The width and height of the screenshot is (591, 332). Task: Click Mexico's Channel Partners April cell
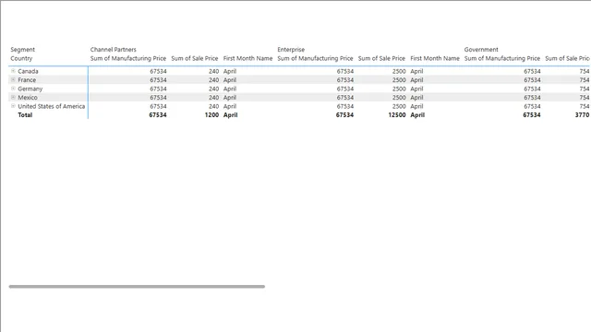point(230,98)
